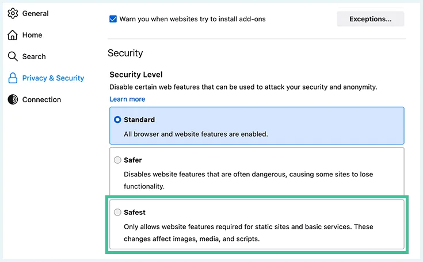Click 'All browser and website features' description
423x262 pixels.
pos(196,134)
